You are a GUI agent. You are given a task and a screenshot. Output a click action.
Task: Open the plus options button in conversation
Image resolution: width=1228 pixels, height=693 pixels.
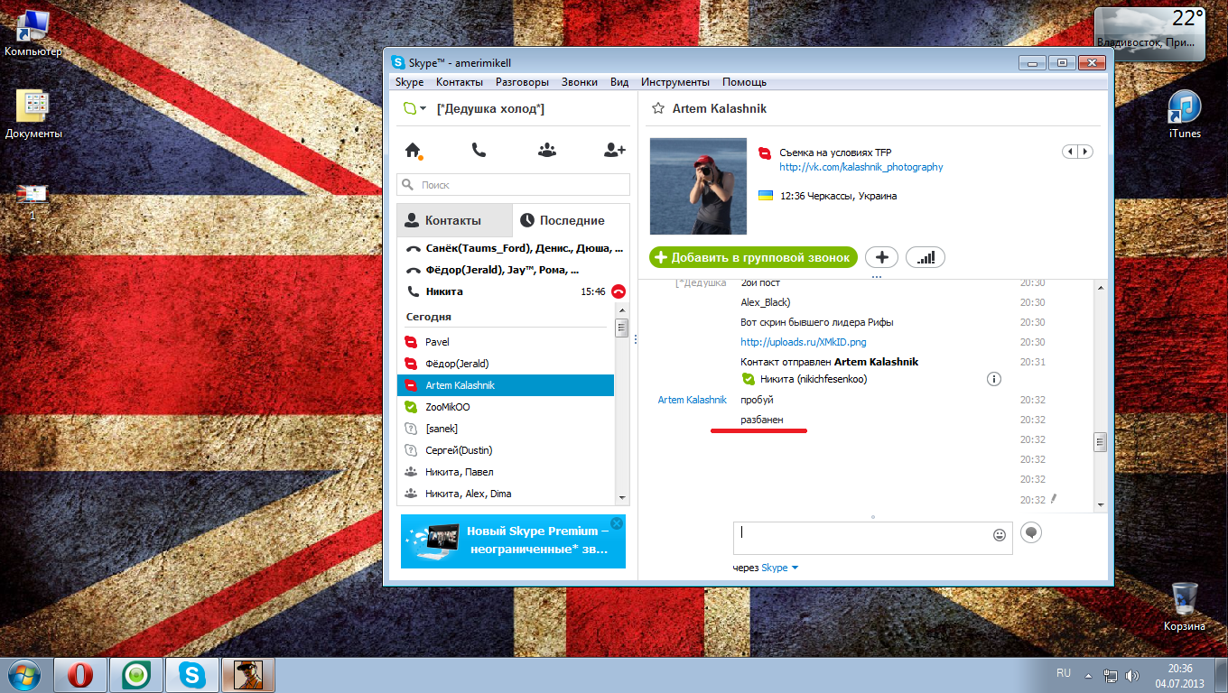coord(882,257)
